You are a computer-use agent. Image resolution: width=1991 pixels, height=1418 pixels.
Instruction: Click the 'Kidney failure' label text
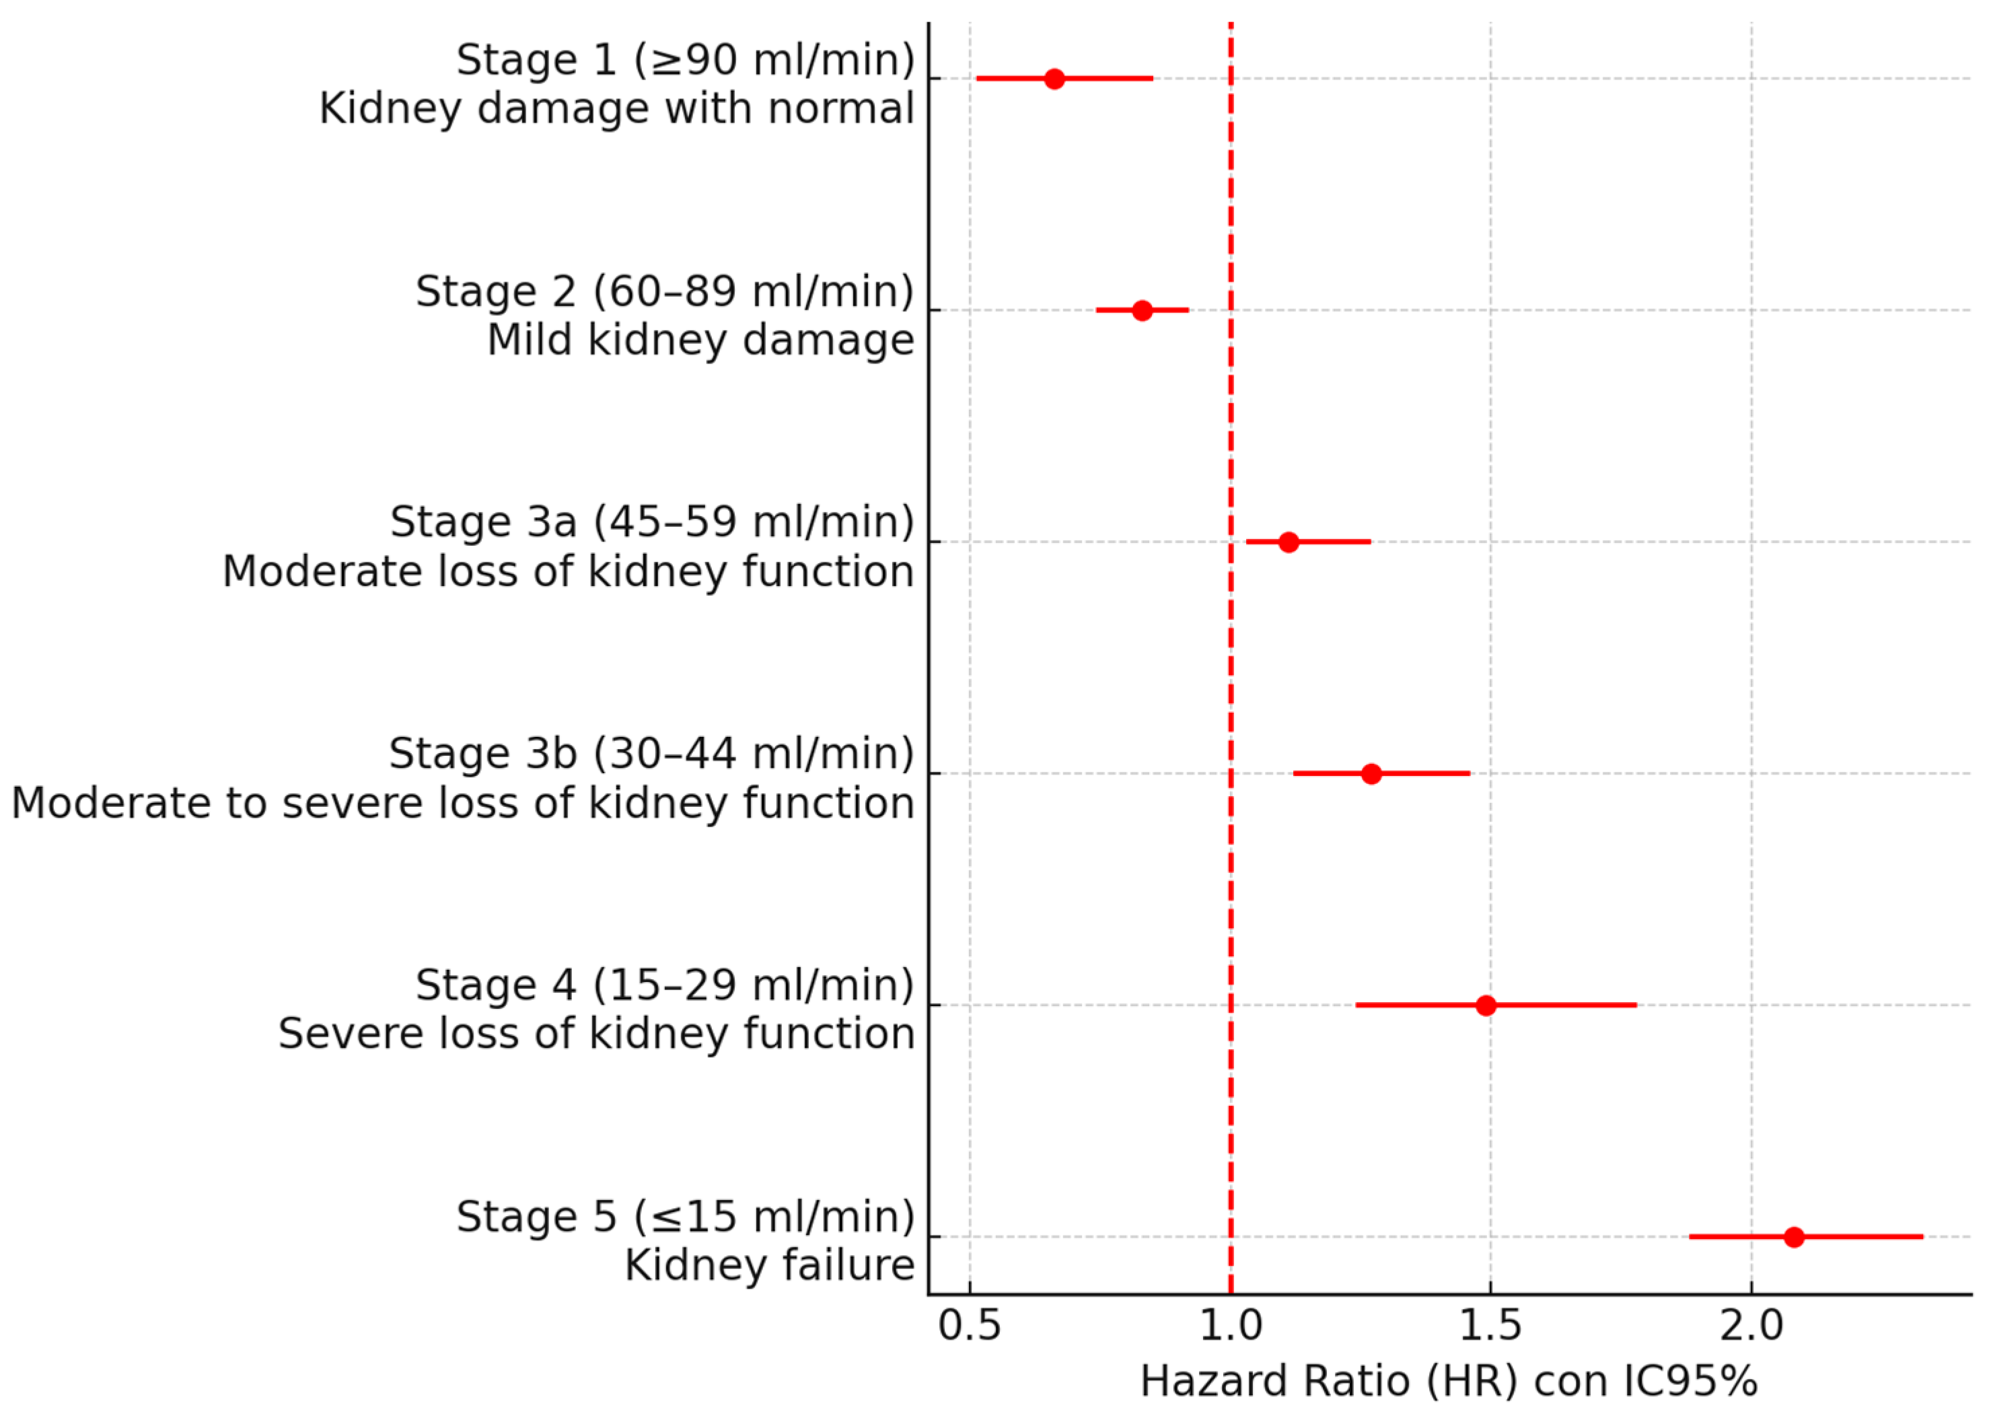tap(769, 1265)
